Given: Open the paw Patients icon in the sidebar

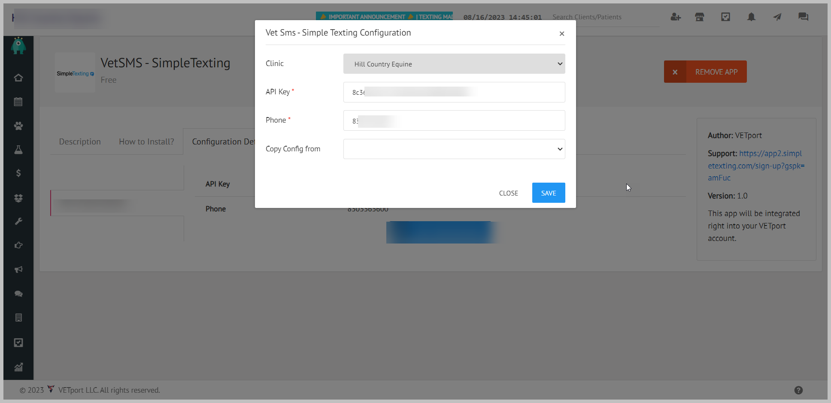Looking at the screenshot, I should coord(18,126).
